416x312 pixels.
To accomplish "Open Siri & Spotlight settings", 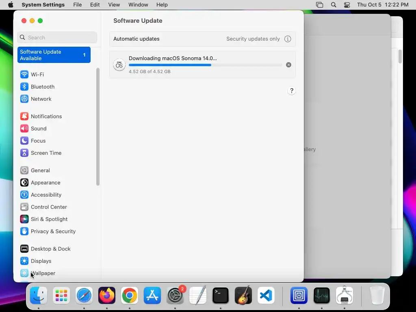I will [x=43, y=219].
